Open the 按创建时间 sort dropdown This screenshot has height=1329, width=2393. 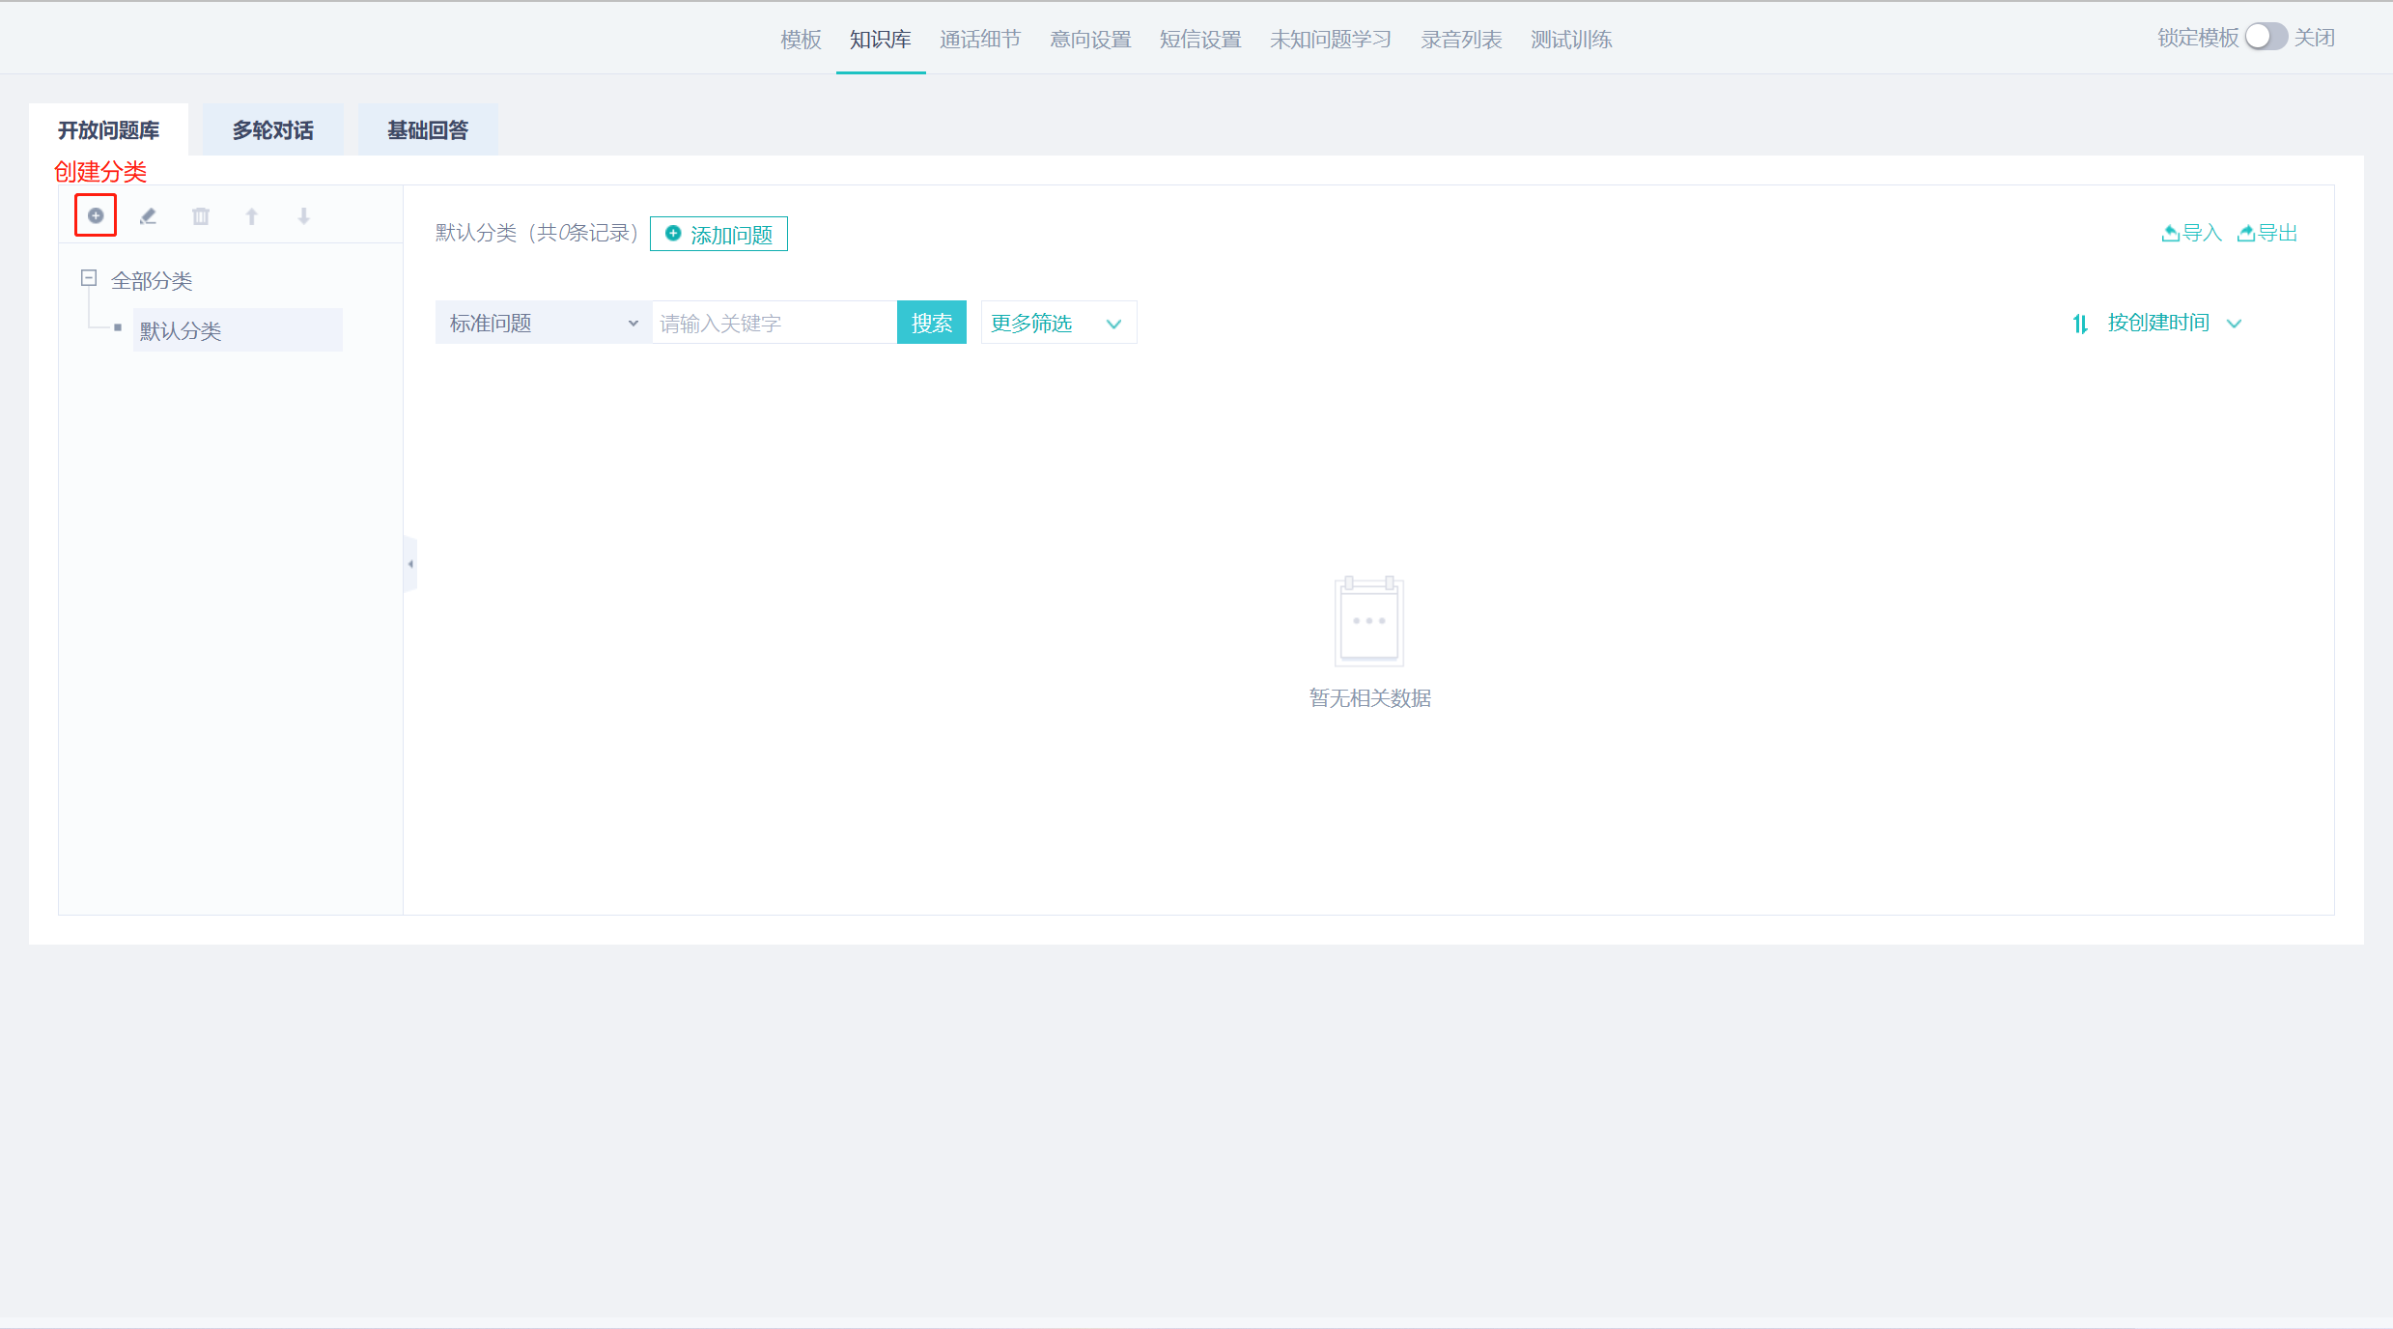[x=2174, y=323]
